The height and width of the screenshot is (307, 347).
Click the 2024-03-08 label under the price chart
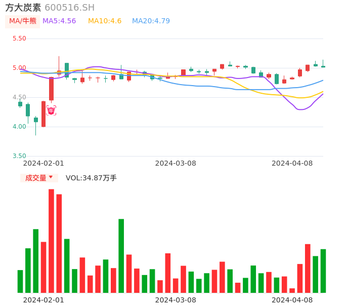tap(175, 163)
